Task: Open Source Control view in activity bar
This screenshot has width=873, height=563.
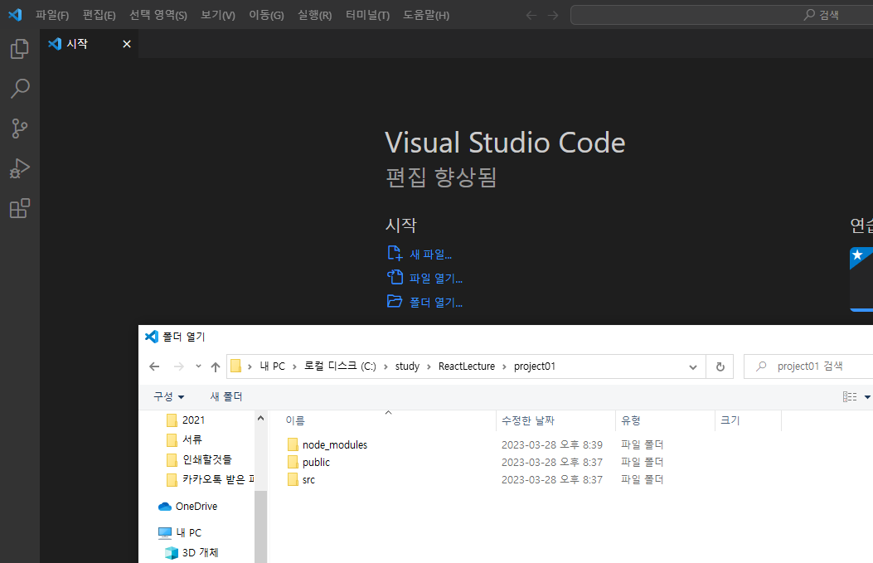Action: click(20, 129)
